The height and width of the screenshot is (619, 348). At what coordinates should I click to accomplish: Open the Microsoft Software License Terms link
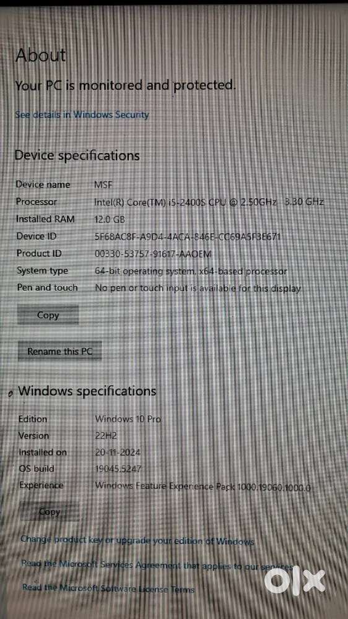[x=108, y=589]
